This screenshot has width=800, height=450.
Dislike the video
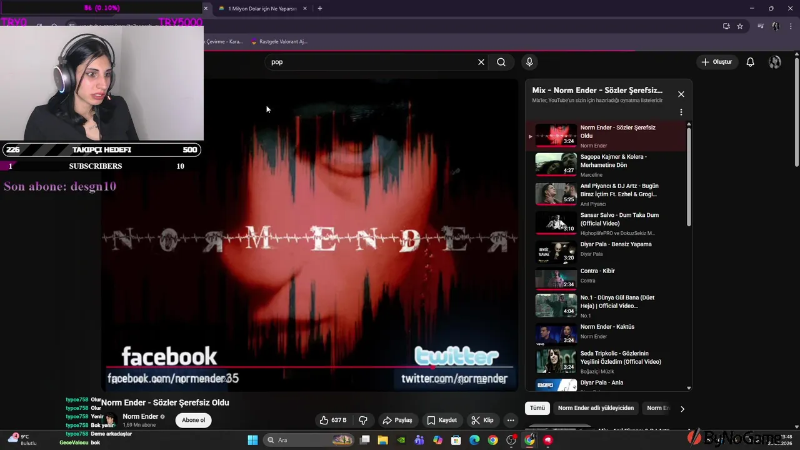tap(363, 420)
